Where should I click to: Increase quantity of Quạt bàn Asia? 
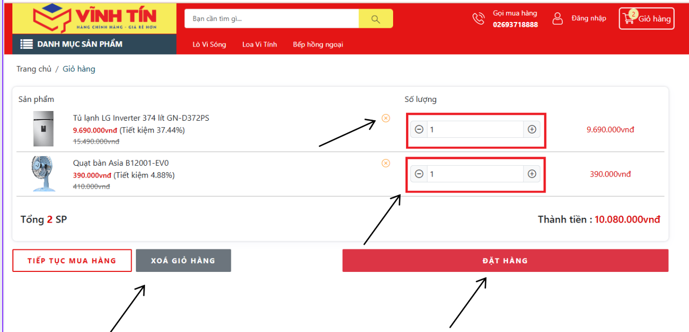point(532,174)
